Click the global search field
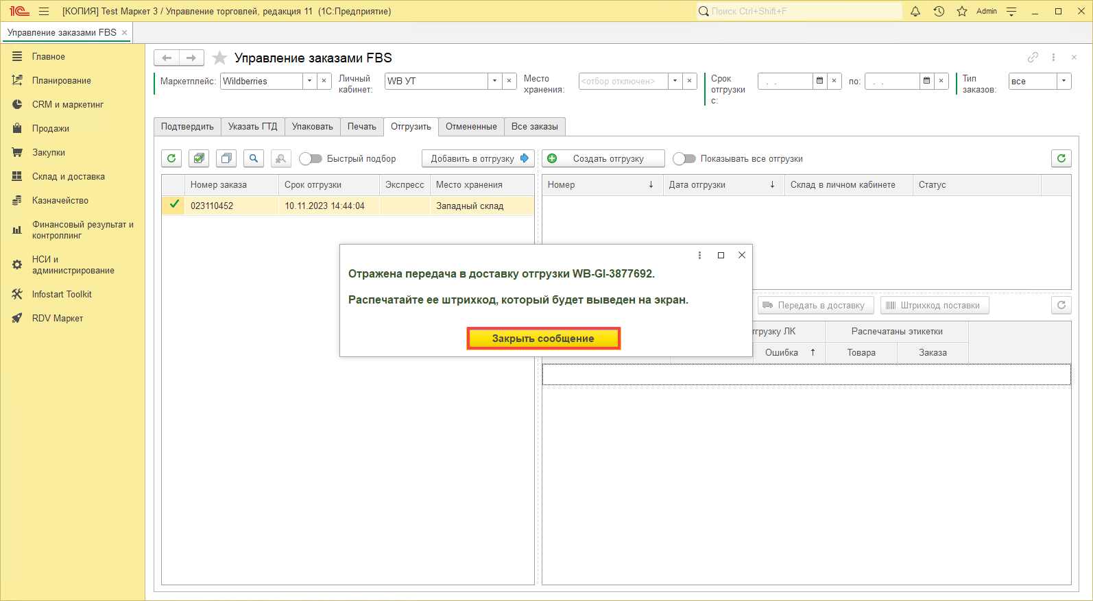Viewport: 1093px width, 601px height. pos(800,11)
